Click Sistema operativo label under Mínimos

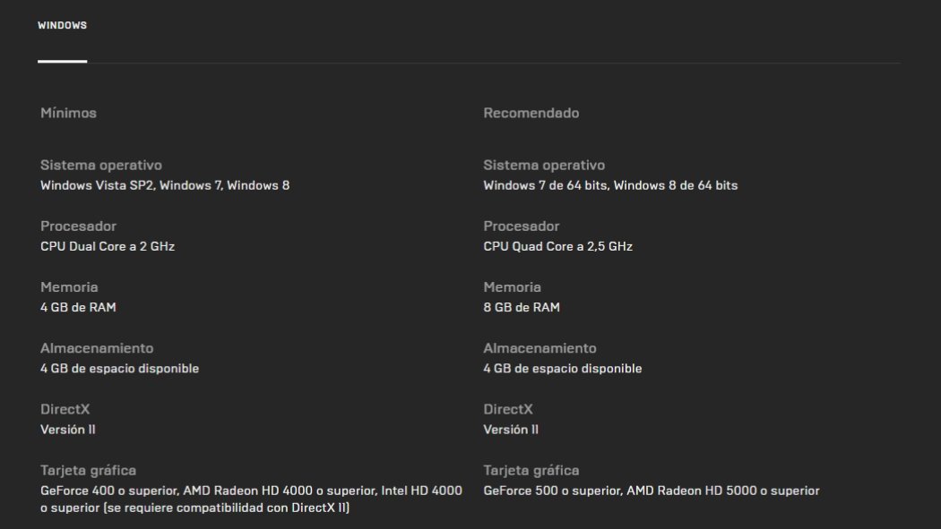click(101, 165)
